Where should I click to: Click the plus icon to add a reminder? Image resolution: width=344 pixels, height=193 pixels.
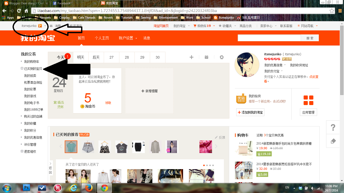click(x=191, y=57)
